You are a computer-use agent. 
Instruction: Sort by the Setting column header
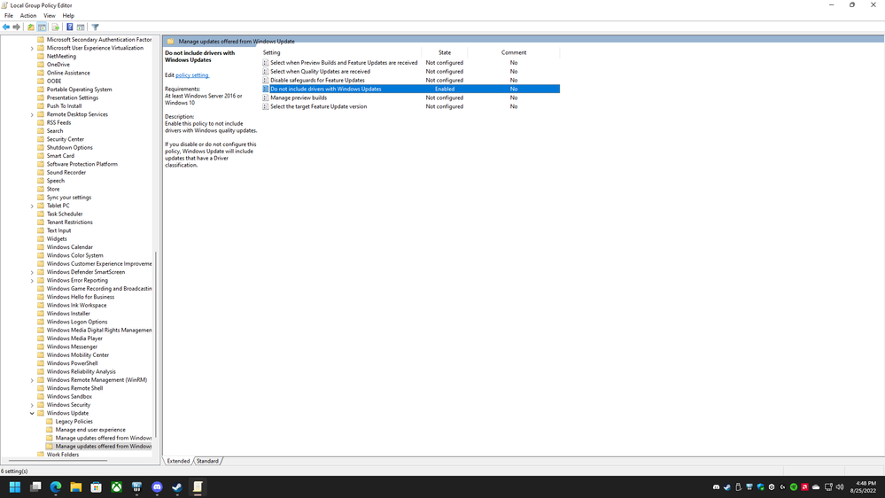click(271, 52)
